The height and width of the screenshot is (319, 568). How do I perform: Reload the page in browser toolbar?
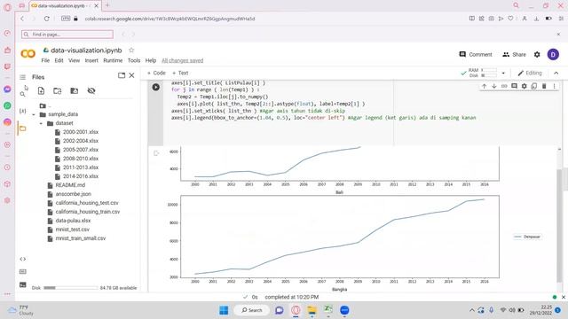point(46,19)
